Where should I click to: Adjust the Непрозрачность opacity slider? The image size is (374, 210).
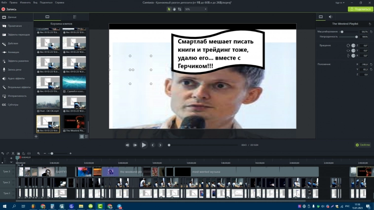(356, 36)
